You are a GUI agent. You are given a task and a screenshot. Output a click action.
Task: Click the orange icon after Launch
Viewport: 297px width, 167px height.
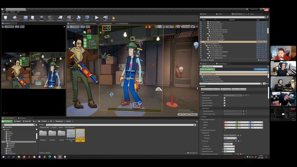point(113,18)
